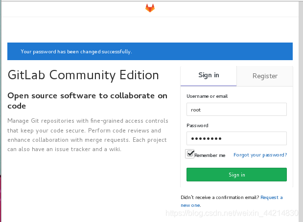Image resolution: width=303 pixels, height=222 pixels.
Task: Switch to the Sign in tab
Action: pos(209,76)
